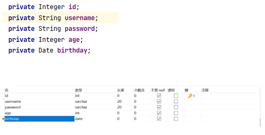
Task: Click the row indicator arrow beside birthday
Action: click(x=3, y=119)
